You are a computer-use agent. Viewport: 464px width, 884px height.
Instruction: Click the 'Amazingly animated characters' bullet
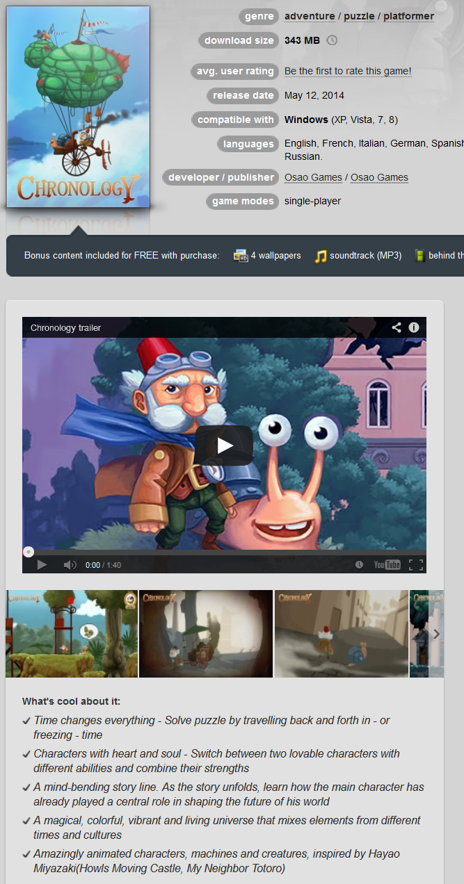[x=216, y=860]
